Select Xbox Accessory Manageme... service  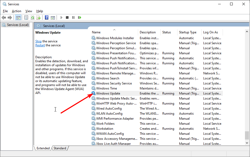click(x=157, y=138)
